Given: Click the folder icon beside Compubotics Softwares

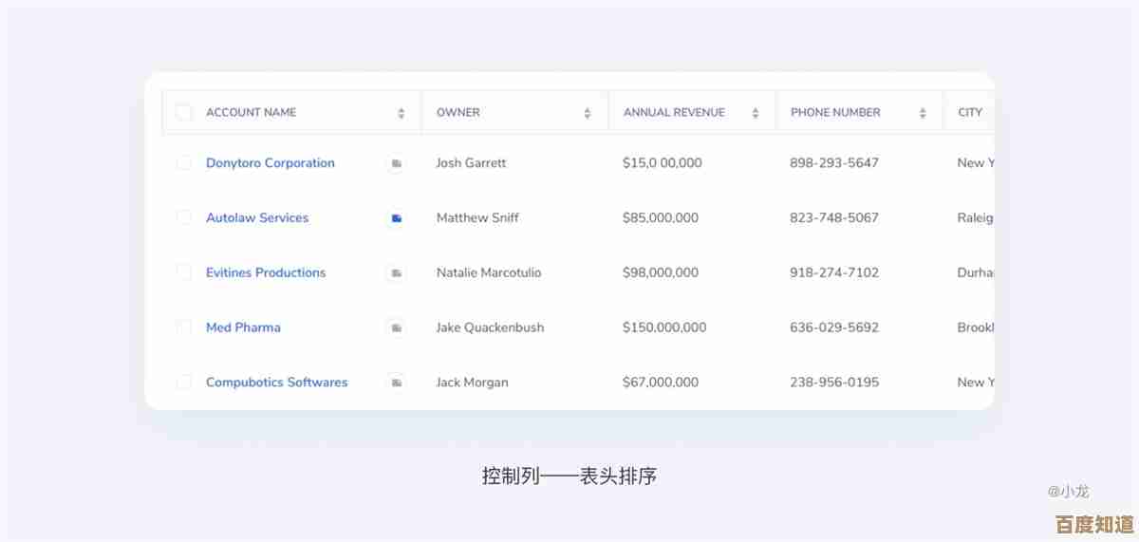Looking at the screenshot, I should (396, 383).
